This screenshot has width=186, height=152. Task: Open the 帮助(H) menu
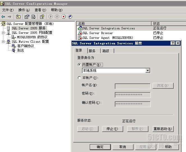point(57,10)
